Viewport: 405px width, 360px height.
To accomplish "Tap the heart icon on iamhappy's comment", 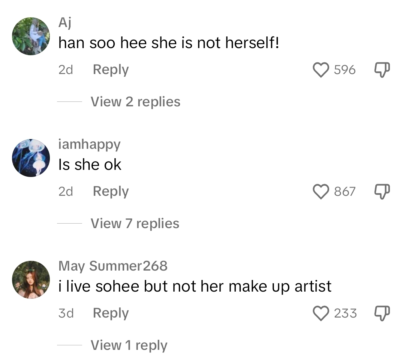I will tap(321, 191).
